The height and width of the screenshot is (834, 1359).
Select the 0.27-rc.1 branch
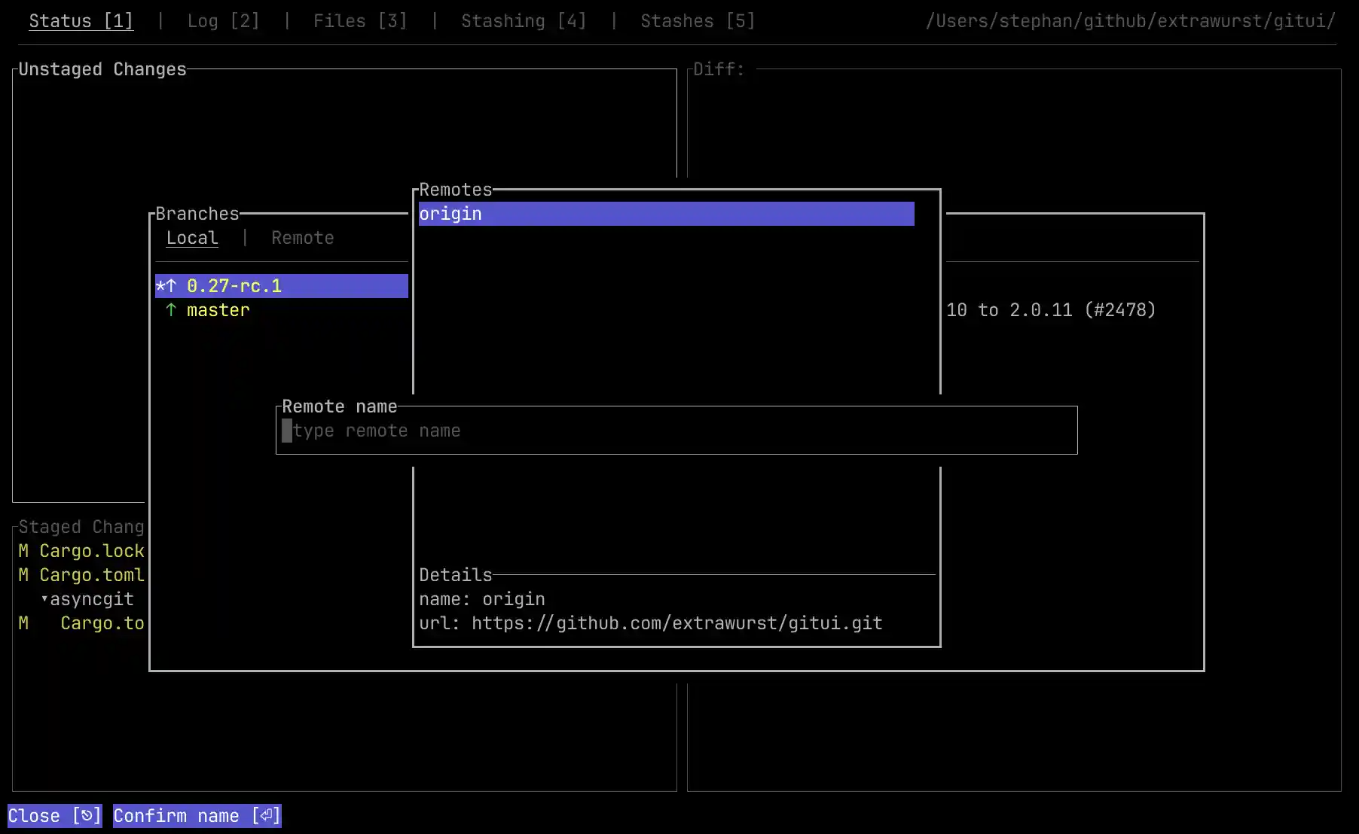click(x=234, y=286)
